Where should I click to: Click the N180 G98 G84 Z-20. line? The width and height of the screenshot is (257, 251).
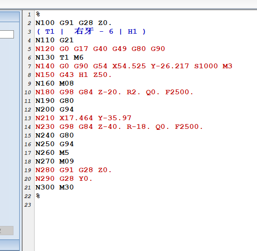[x=114, y=92]
